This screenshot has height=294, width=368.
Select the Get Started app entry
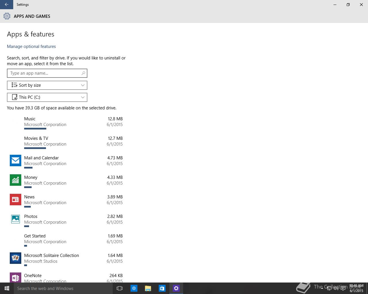[66, 240]
